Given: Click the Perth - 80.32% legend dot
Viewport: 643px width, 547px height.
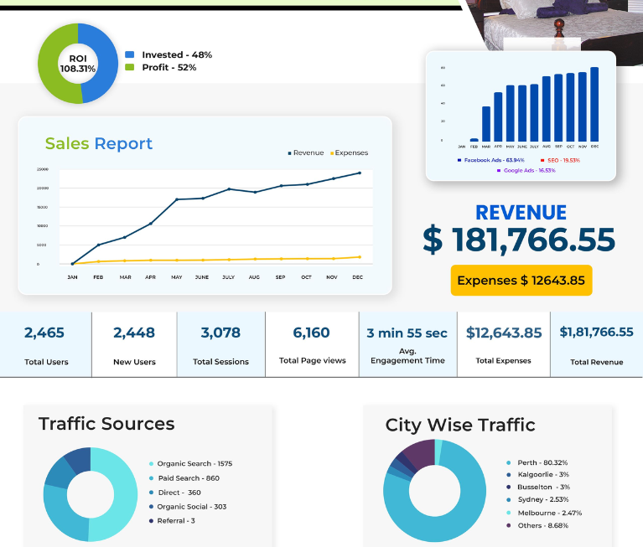Looking at the screenshot, I should pyautogui.click(x=509, y=462).
